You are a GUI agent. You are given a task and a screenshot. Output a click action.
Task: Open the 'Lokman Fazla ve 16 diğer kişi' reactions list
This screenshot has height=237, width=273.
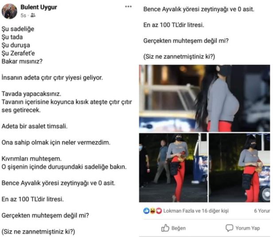point(196,211)
